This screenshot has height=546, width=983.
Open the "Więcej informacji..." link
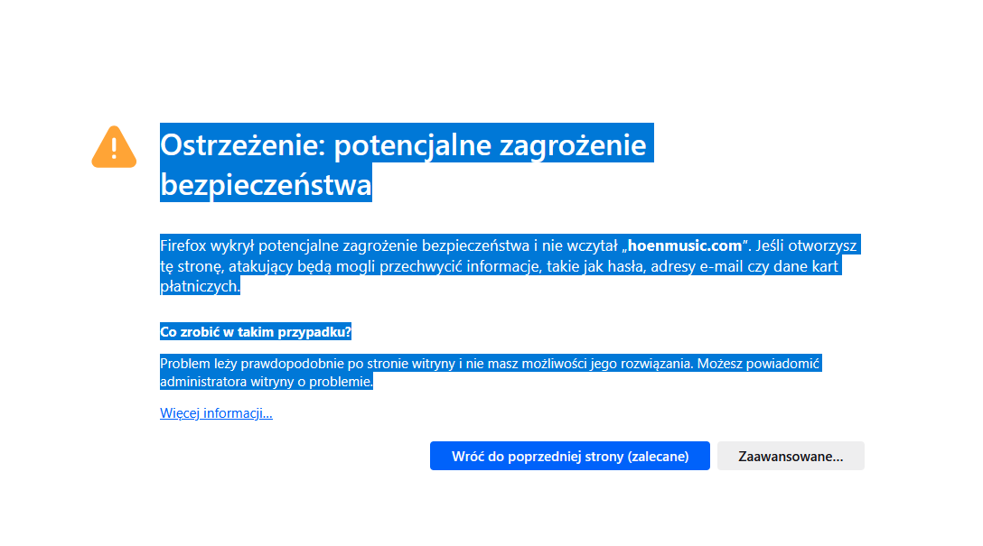click(216, 413)
